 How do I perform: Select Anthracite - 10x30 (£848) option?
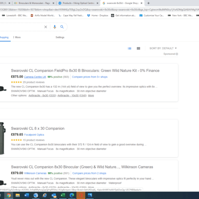(x=72, y=96)
